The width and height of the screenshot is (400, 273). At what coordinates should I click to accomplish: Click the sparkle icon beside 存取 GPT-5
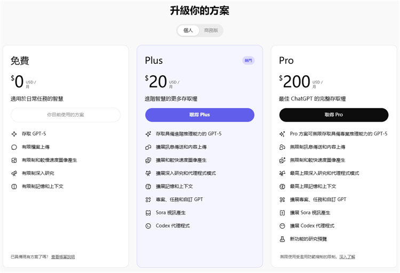[x=14, y=134]
